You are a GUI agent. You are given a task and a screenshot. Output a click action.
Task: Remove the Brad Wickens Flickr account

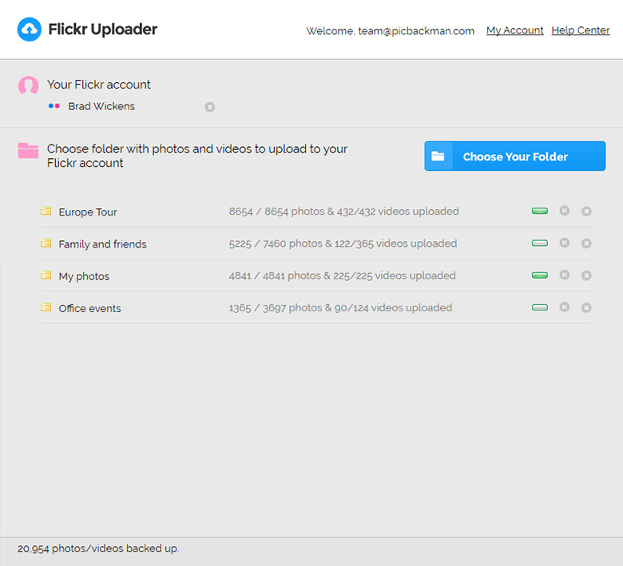click(x=210, y=107)
